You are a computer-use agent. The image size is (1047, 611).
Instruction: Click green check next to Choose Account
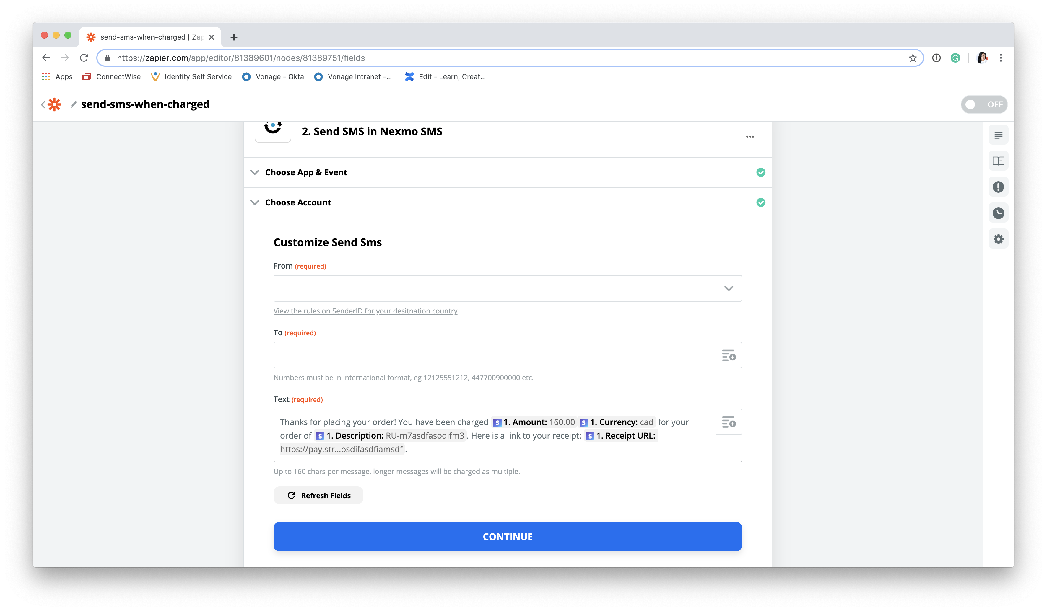(760, 202)
